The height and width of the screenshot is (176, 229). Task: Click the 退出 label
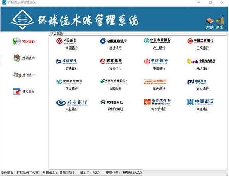[220, 27]
